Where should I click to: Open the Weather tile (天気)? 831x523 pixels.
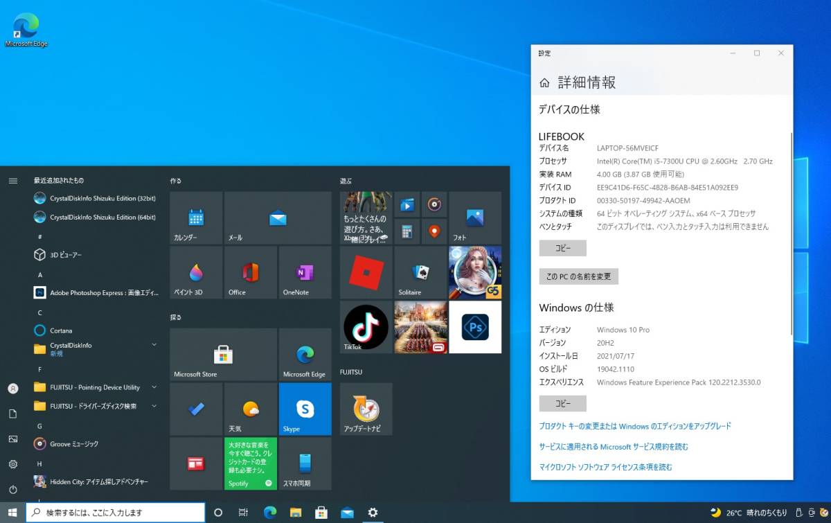[x=251, y=409]
